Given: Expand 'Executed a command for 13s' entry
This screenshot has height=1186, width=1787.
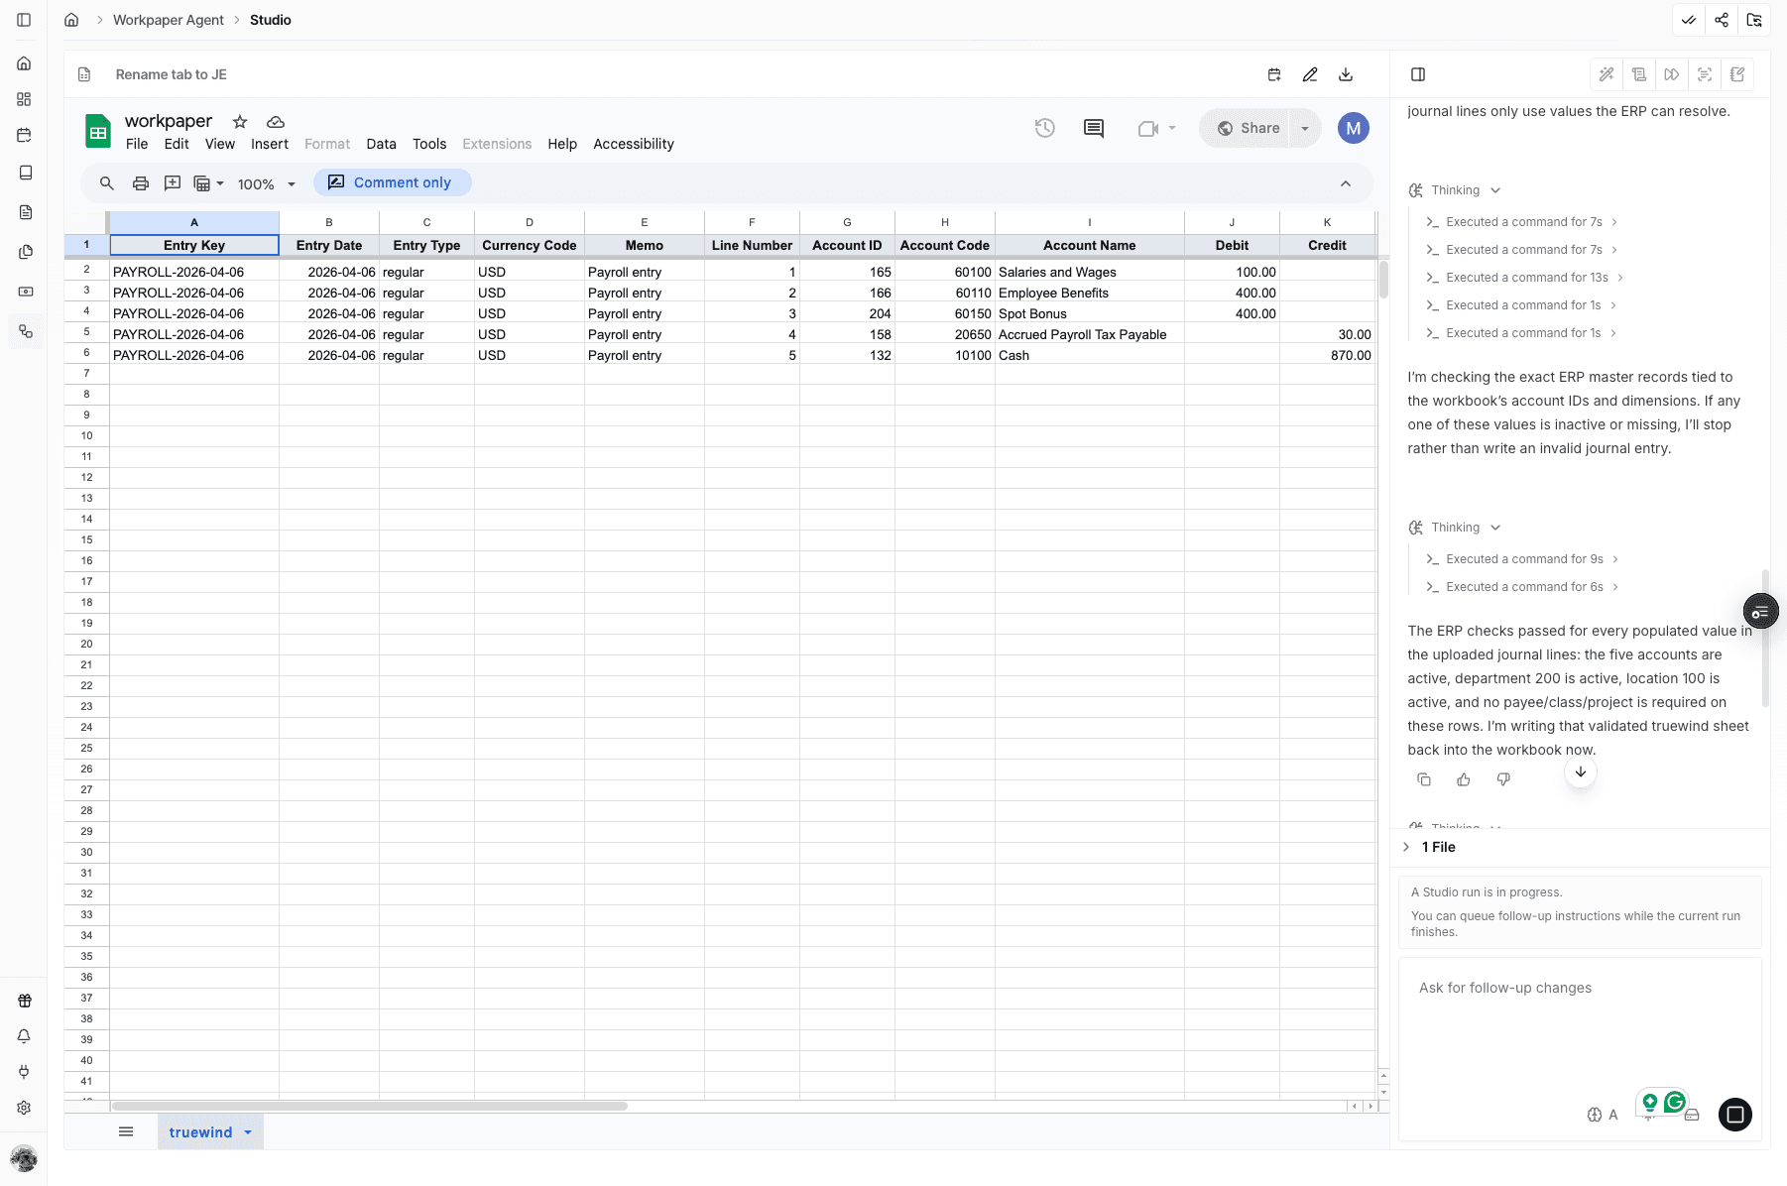Looking at the screenshot, I should point(1525,278).
